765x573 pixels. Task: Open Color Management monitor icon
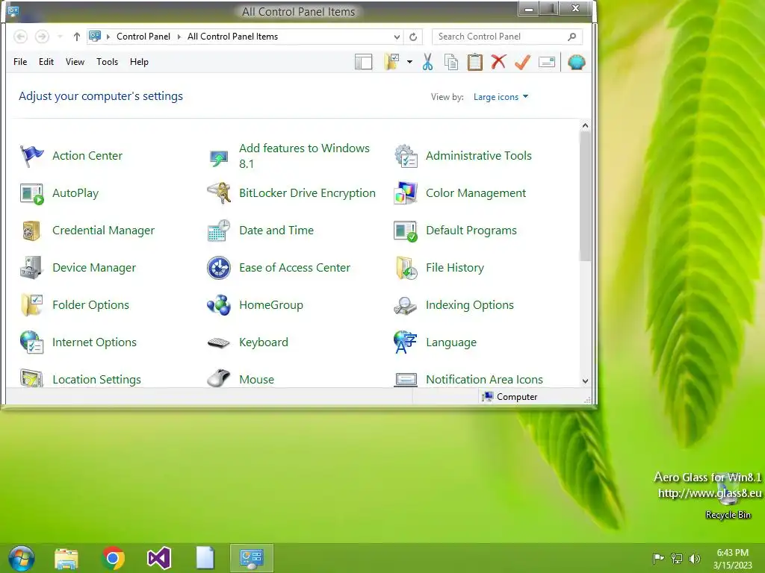click(406, 193)
